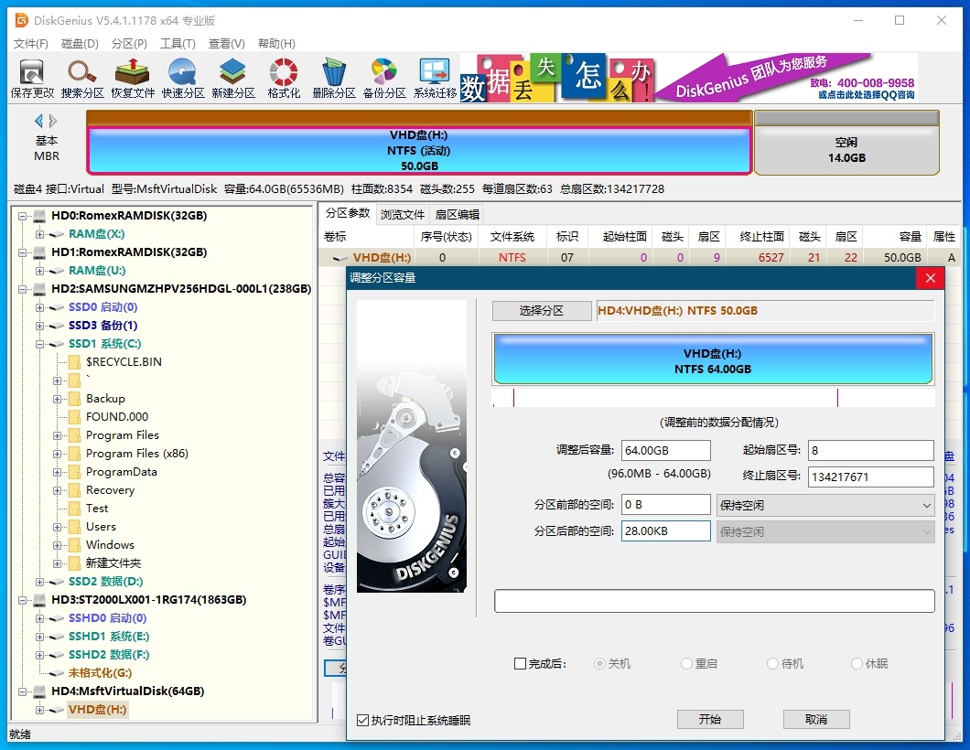The height and width of the screenshot is (750, 970).
Task: Toggle 执行时阻止系统睡眠 checkbox
Action: click(363, 720)
